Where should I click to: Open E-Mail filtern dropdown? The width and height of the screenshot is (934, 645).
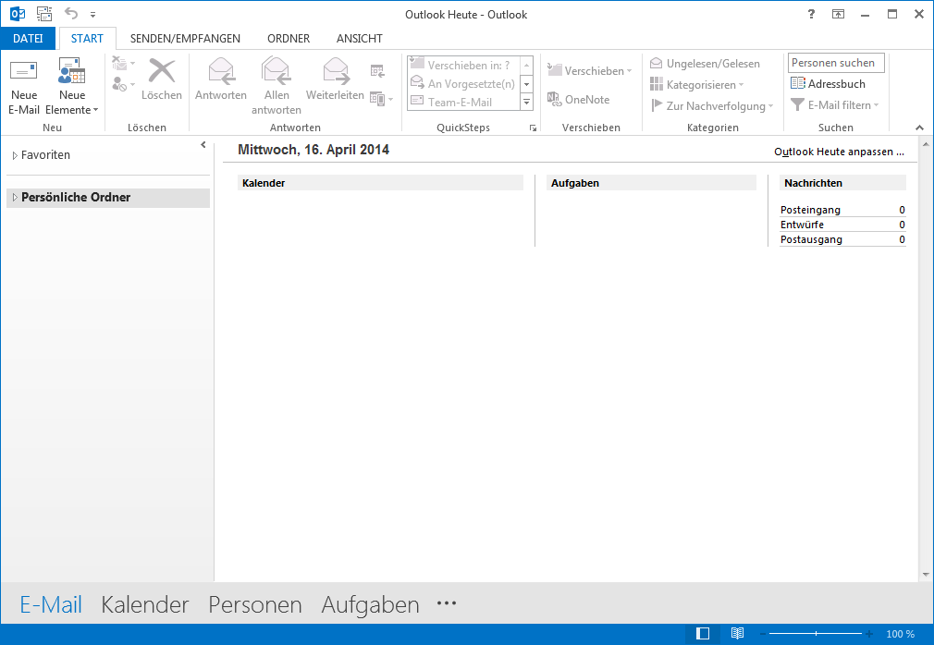click(834, 105)
